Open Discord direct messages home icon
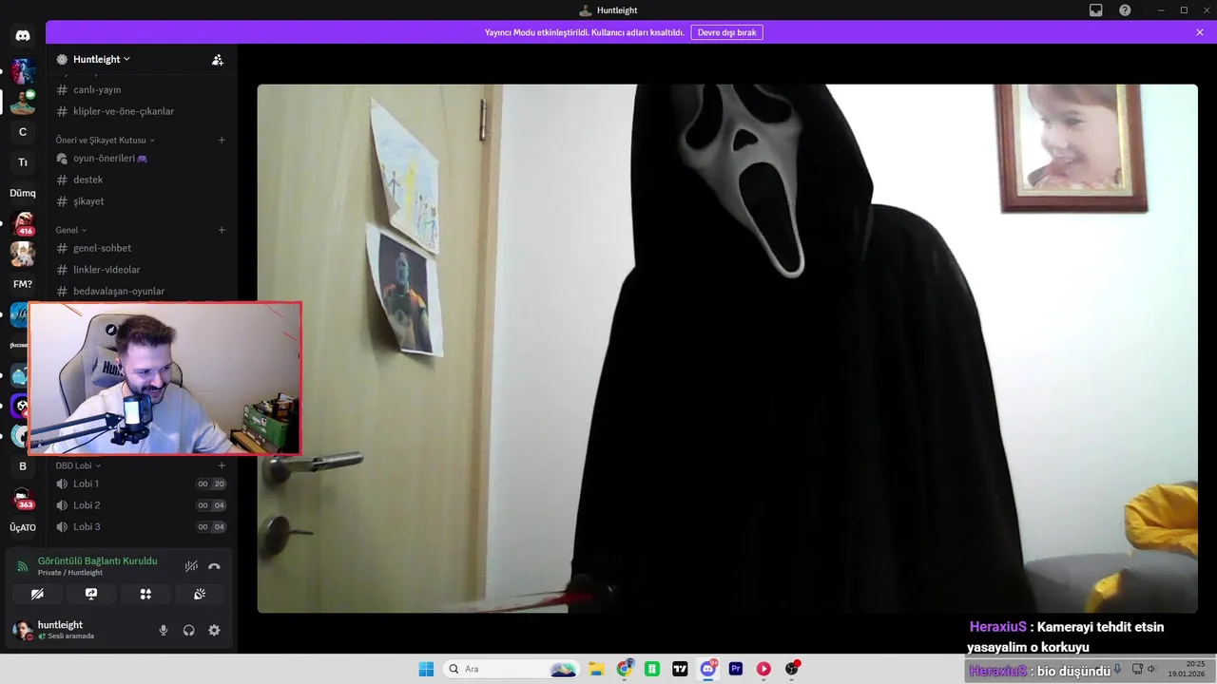1217x684 pixels. point(23,36)
